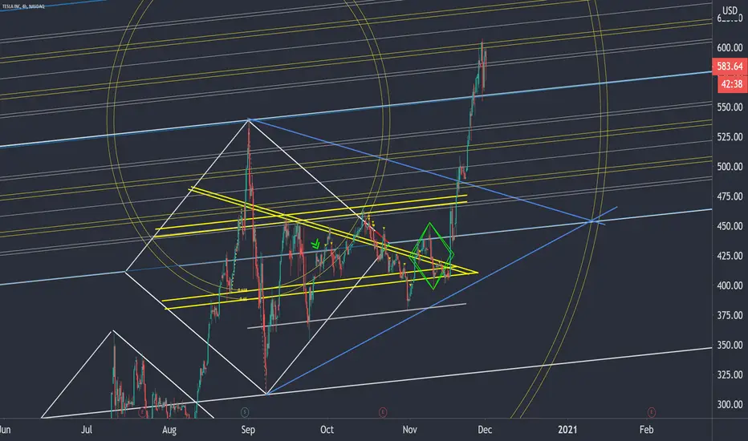Click the TESLA INC, 4h, NASDAQ title
This screenshot has height=441, width=748.
click(x=22, y=6)
